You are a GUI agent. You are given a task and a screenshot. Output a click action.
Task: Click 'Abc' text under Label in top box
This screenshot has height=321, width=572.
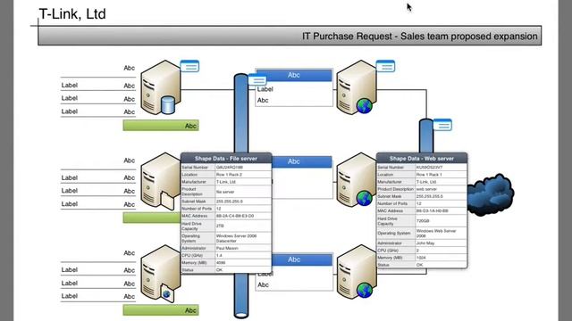[x=263, y=101]
